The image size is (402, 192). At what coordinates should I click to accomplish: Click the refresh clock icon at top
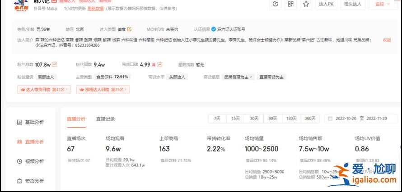276,4
